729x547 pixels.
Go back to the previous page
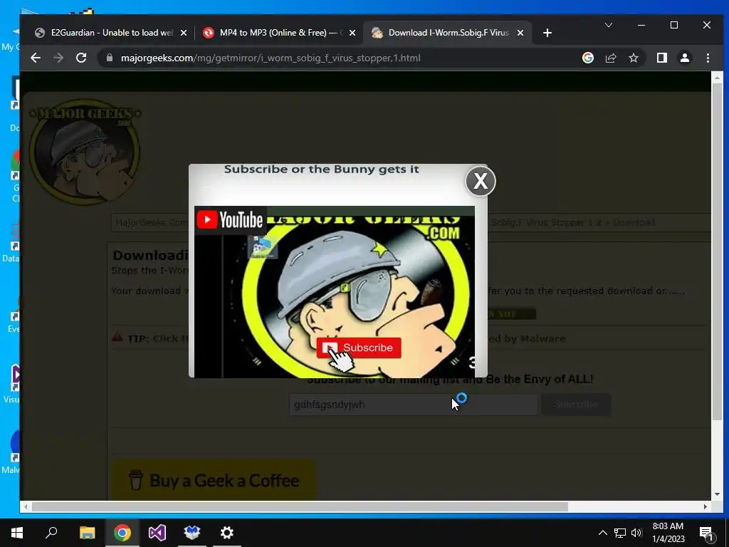point(36,58)
